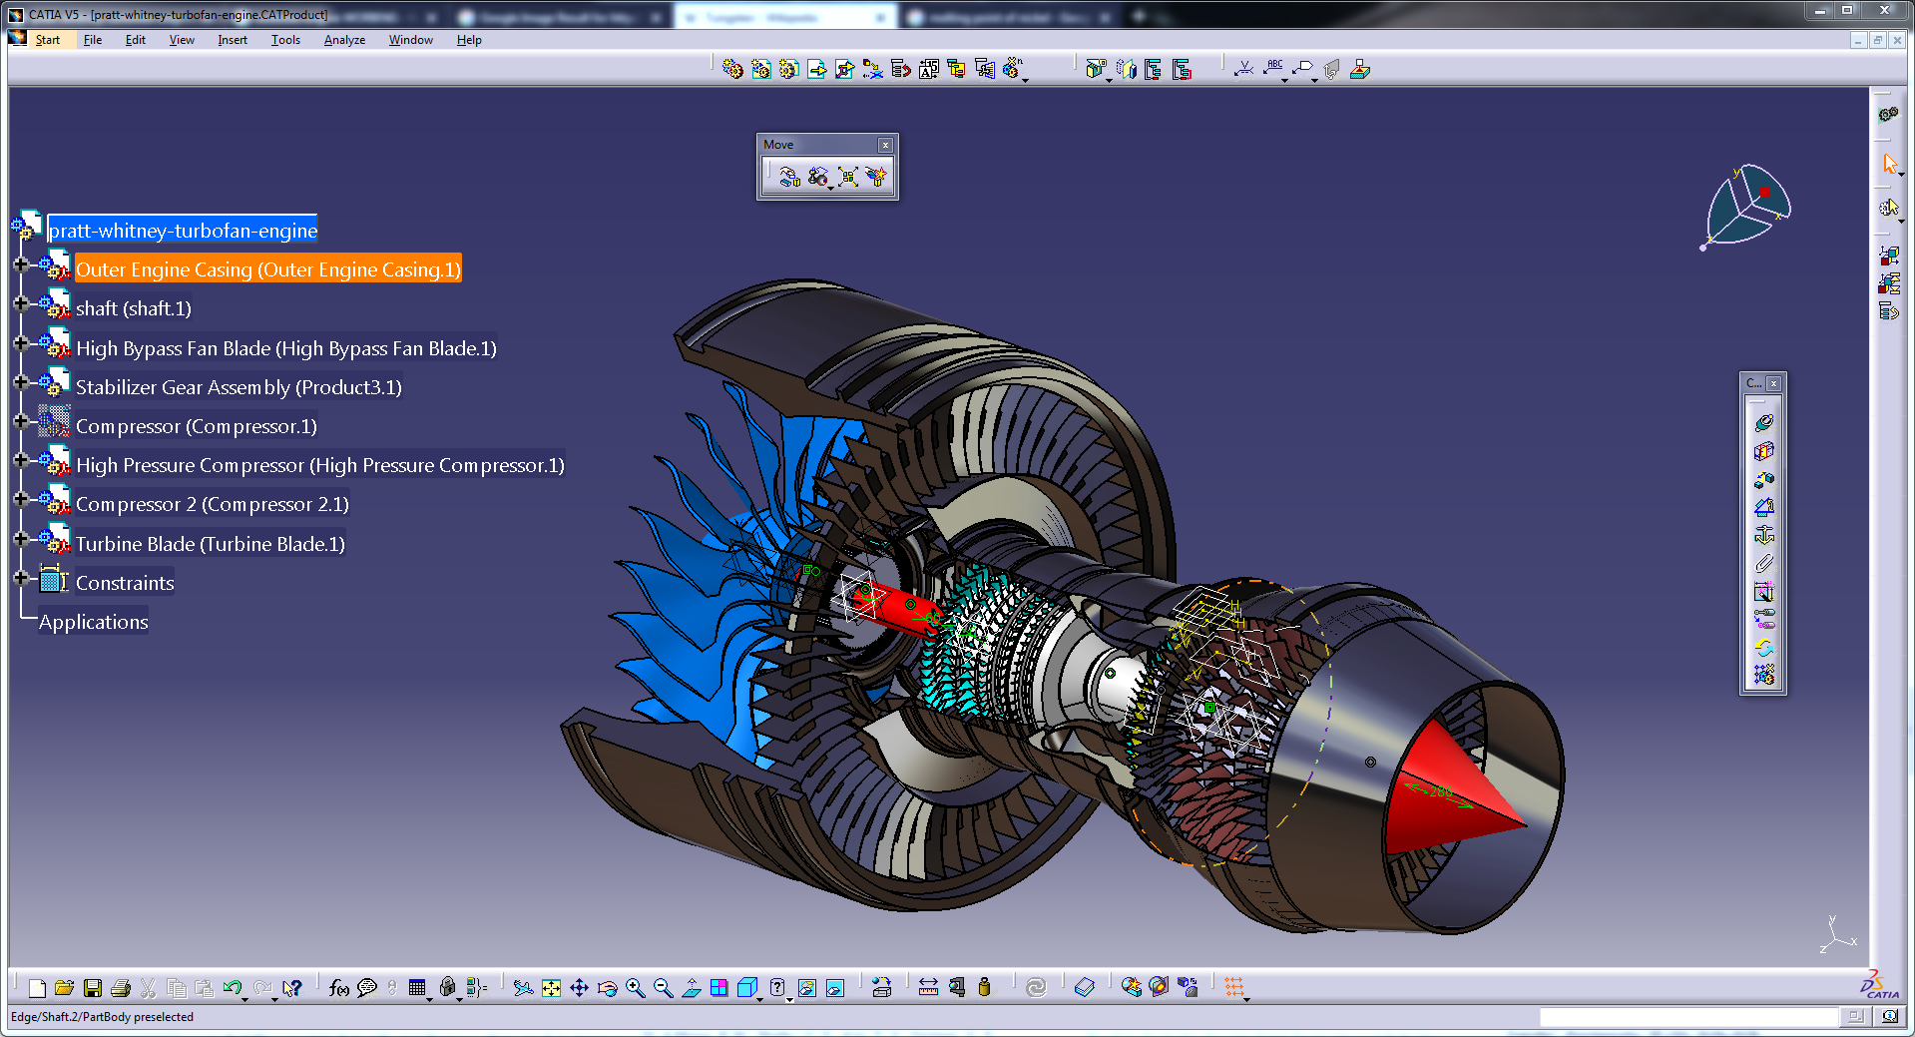Click the Snap icon in Move toolbar
The image size is (1915, 1037).
pyautogui.click(x=818, y=177)
